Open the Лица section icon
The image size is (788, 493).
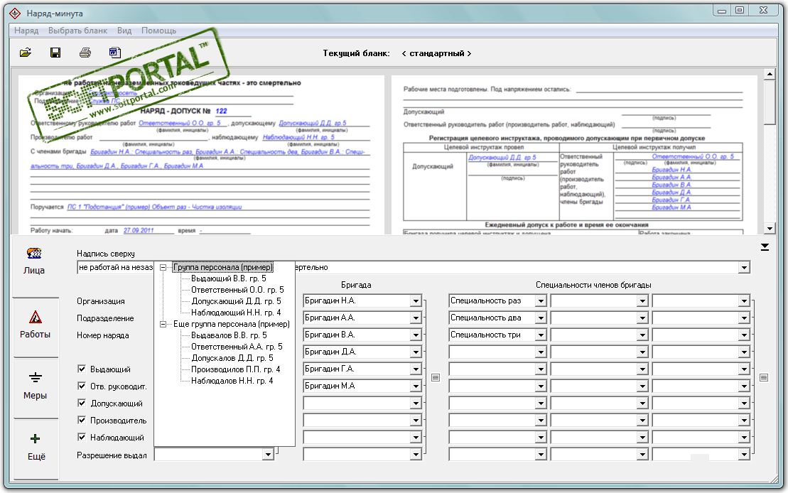click(x=33, y=254)
